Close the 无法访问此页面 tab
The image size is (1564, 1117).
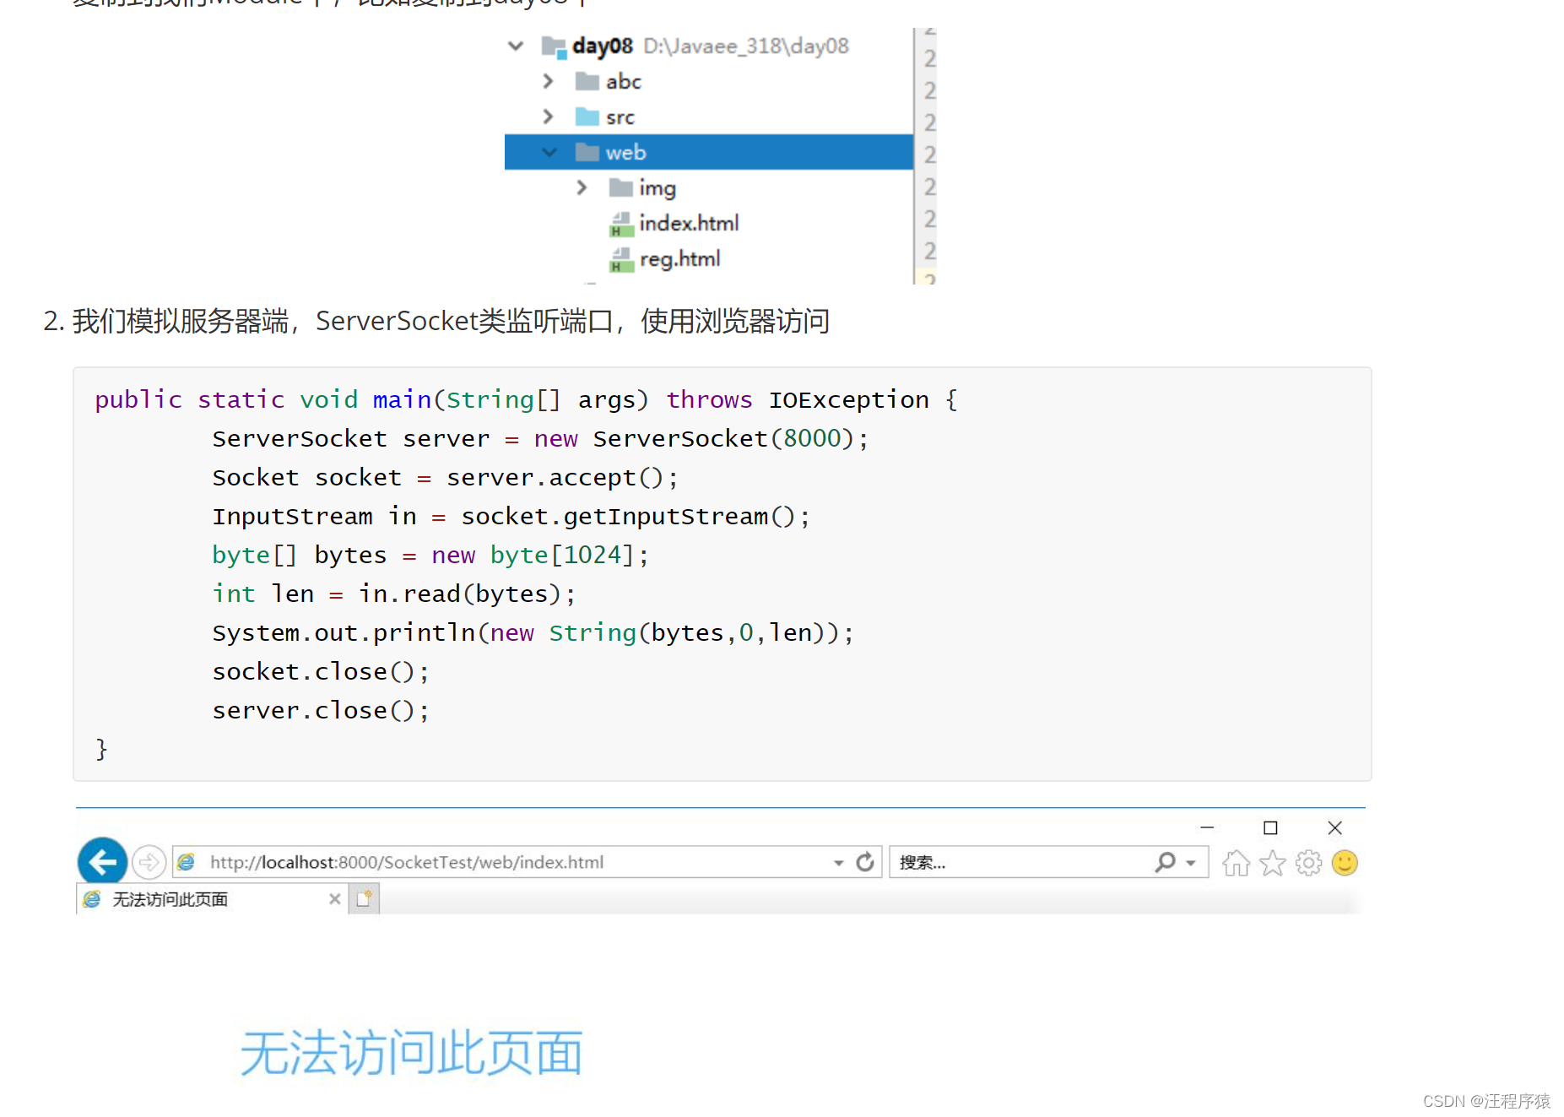335,899
